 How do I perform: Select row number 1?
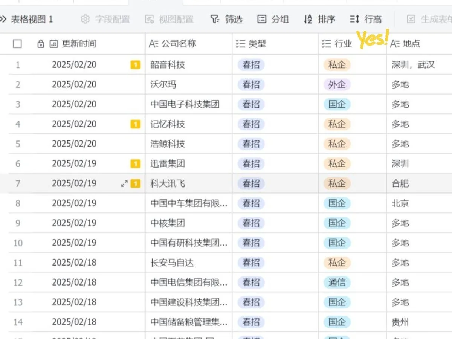18,65
